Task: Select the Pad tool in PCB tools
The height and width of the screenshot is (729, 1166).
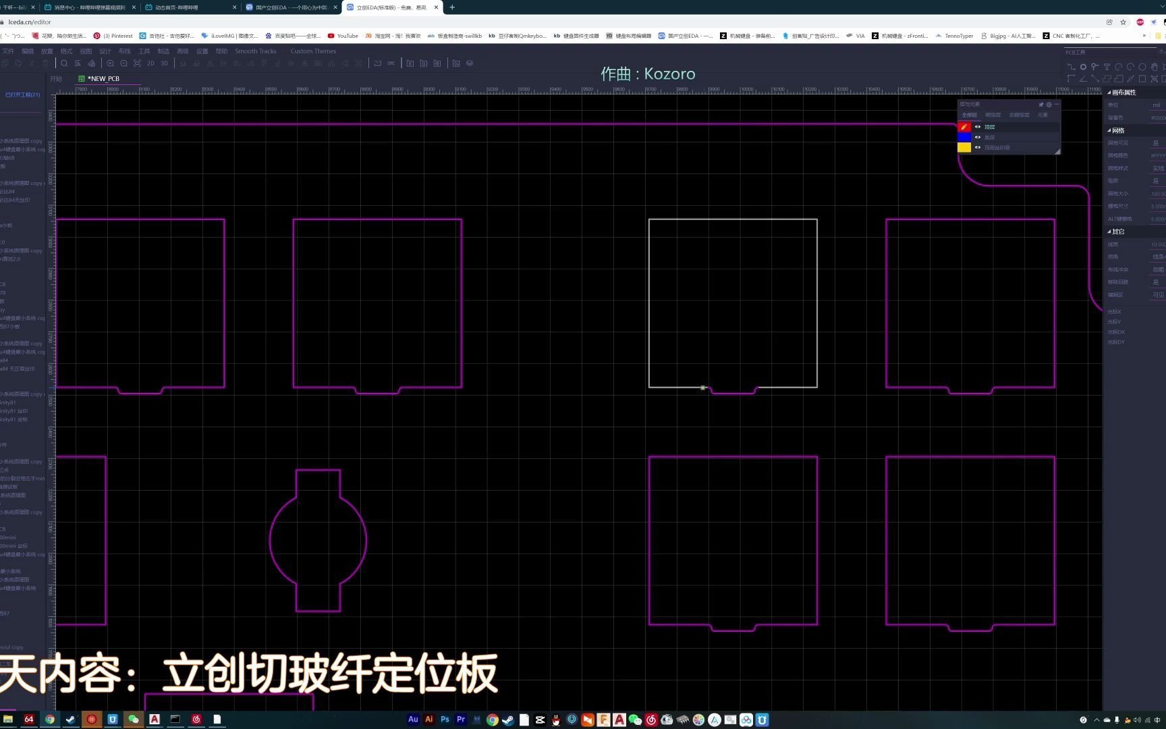Action: click(1083, 67)
